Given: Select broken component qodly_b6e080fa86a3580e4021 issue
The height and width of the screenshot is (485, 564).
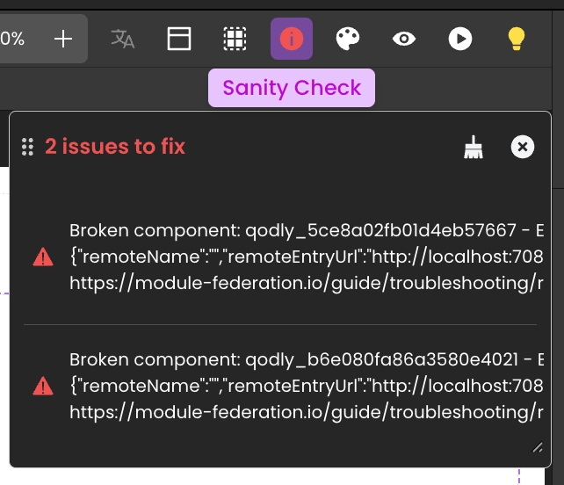Looking at the screenshot, I should [299, 386].
